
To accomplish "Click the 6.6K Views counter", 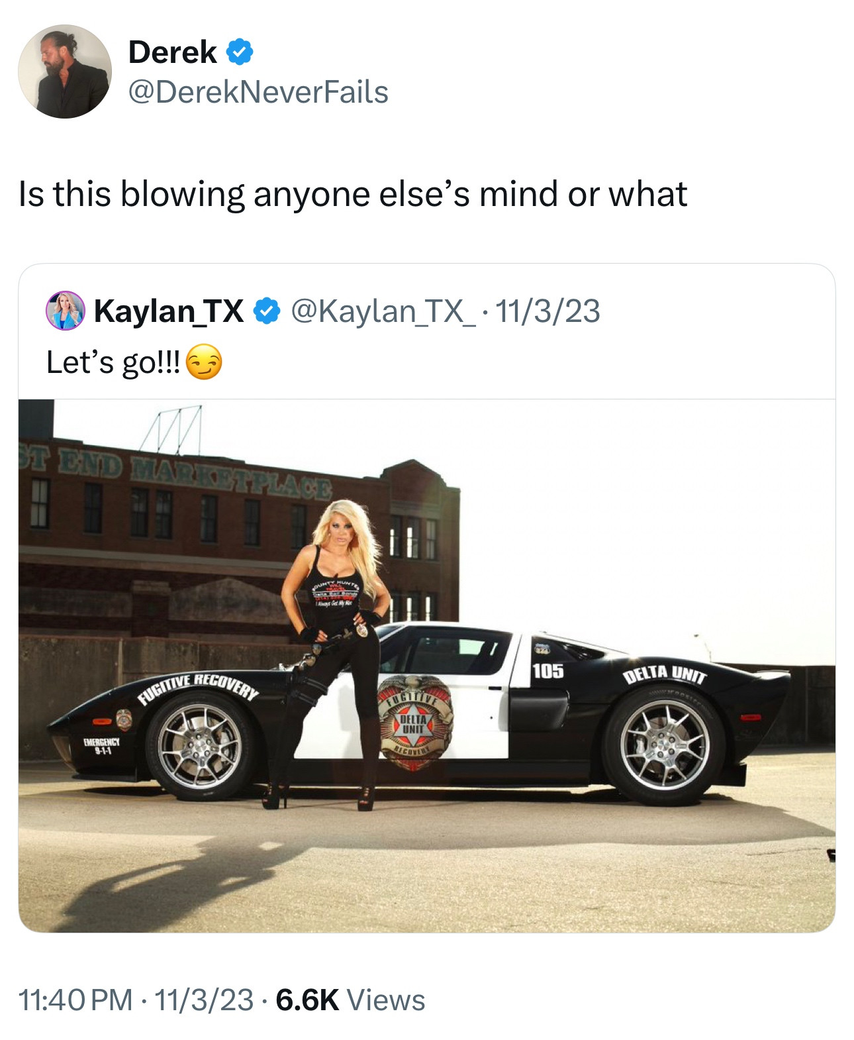I will point(350,1000).
